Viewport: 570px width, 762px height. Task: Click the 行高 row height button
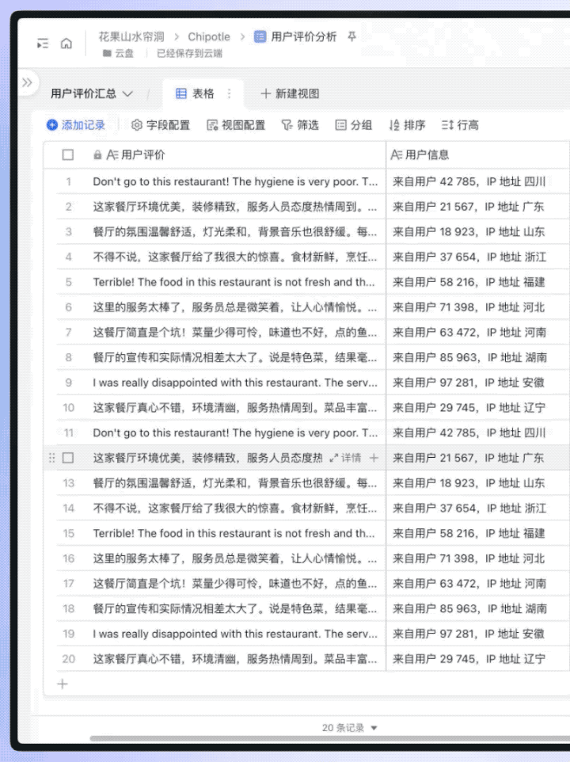coord(460,125)
